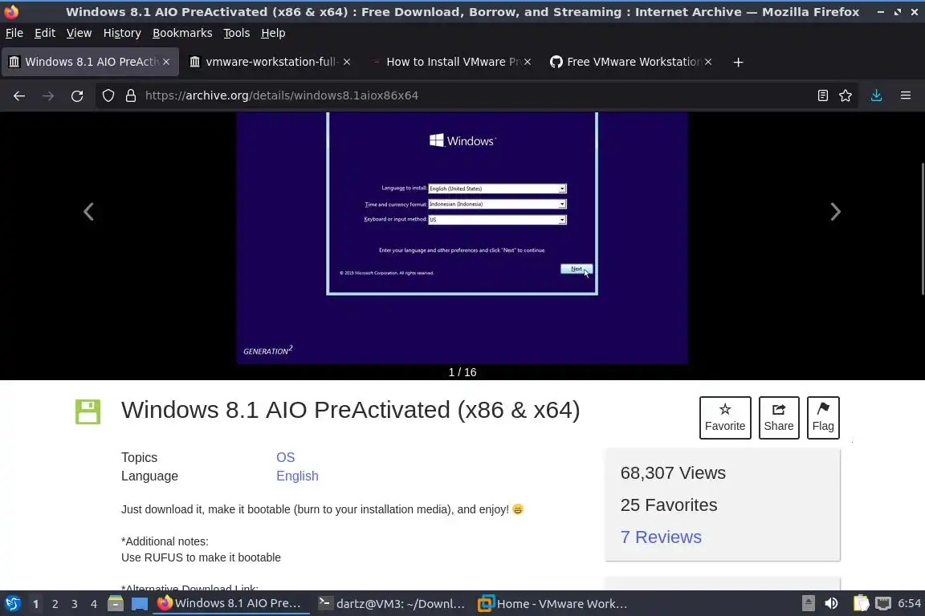This screenshot has height=616, width=925.
Task: Open the OS topic link
Action: tap(286, 457)
